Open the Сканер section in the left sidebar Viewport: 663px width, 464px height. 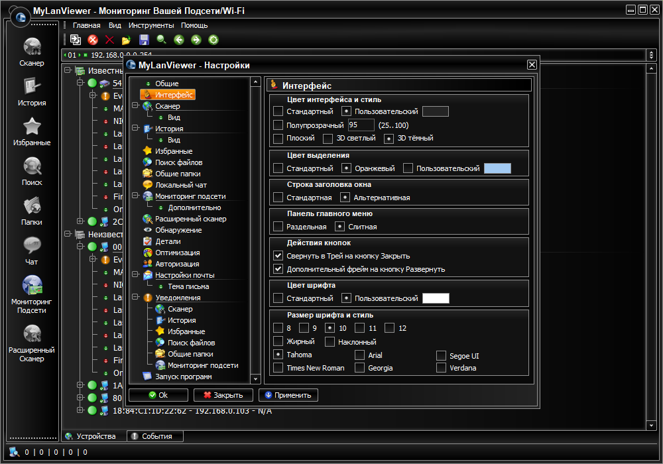pyautogui.click(x=32, y=52)
